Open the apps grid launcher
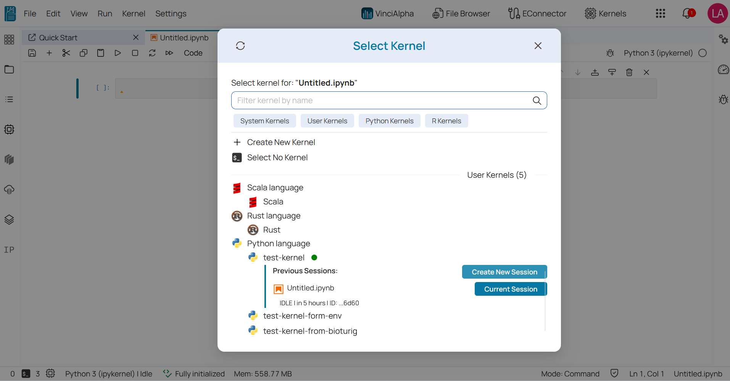The image size is (730, 381). click(x=661, y=14)
